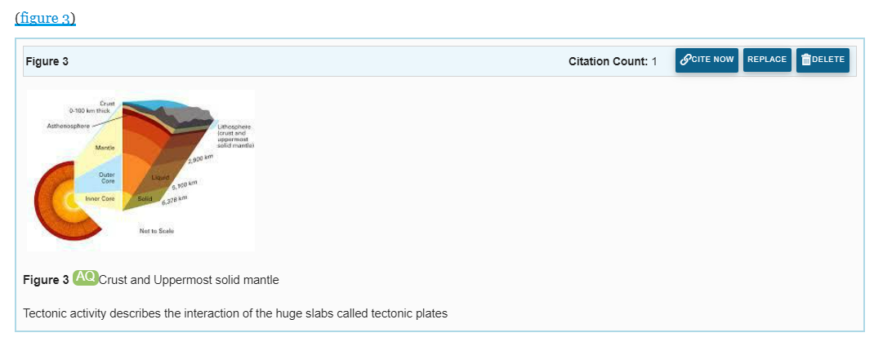Click the trash icon in Delete button

coord(806,60)
